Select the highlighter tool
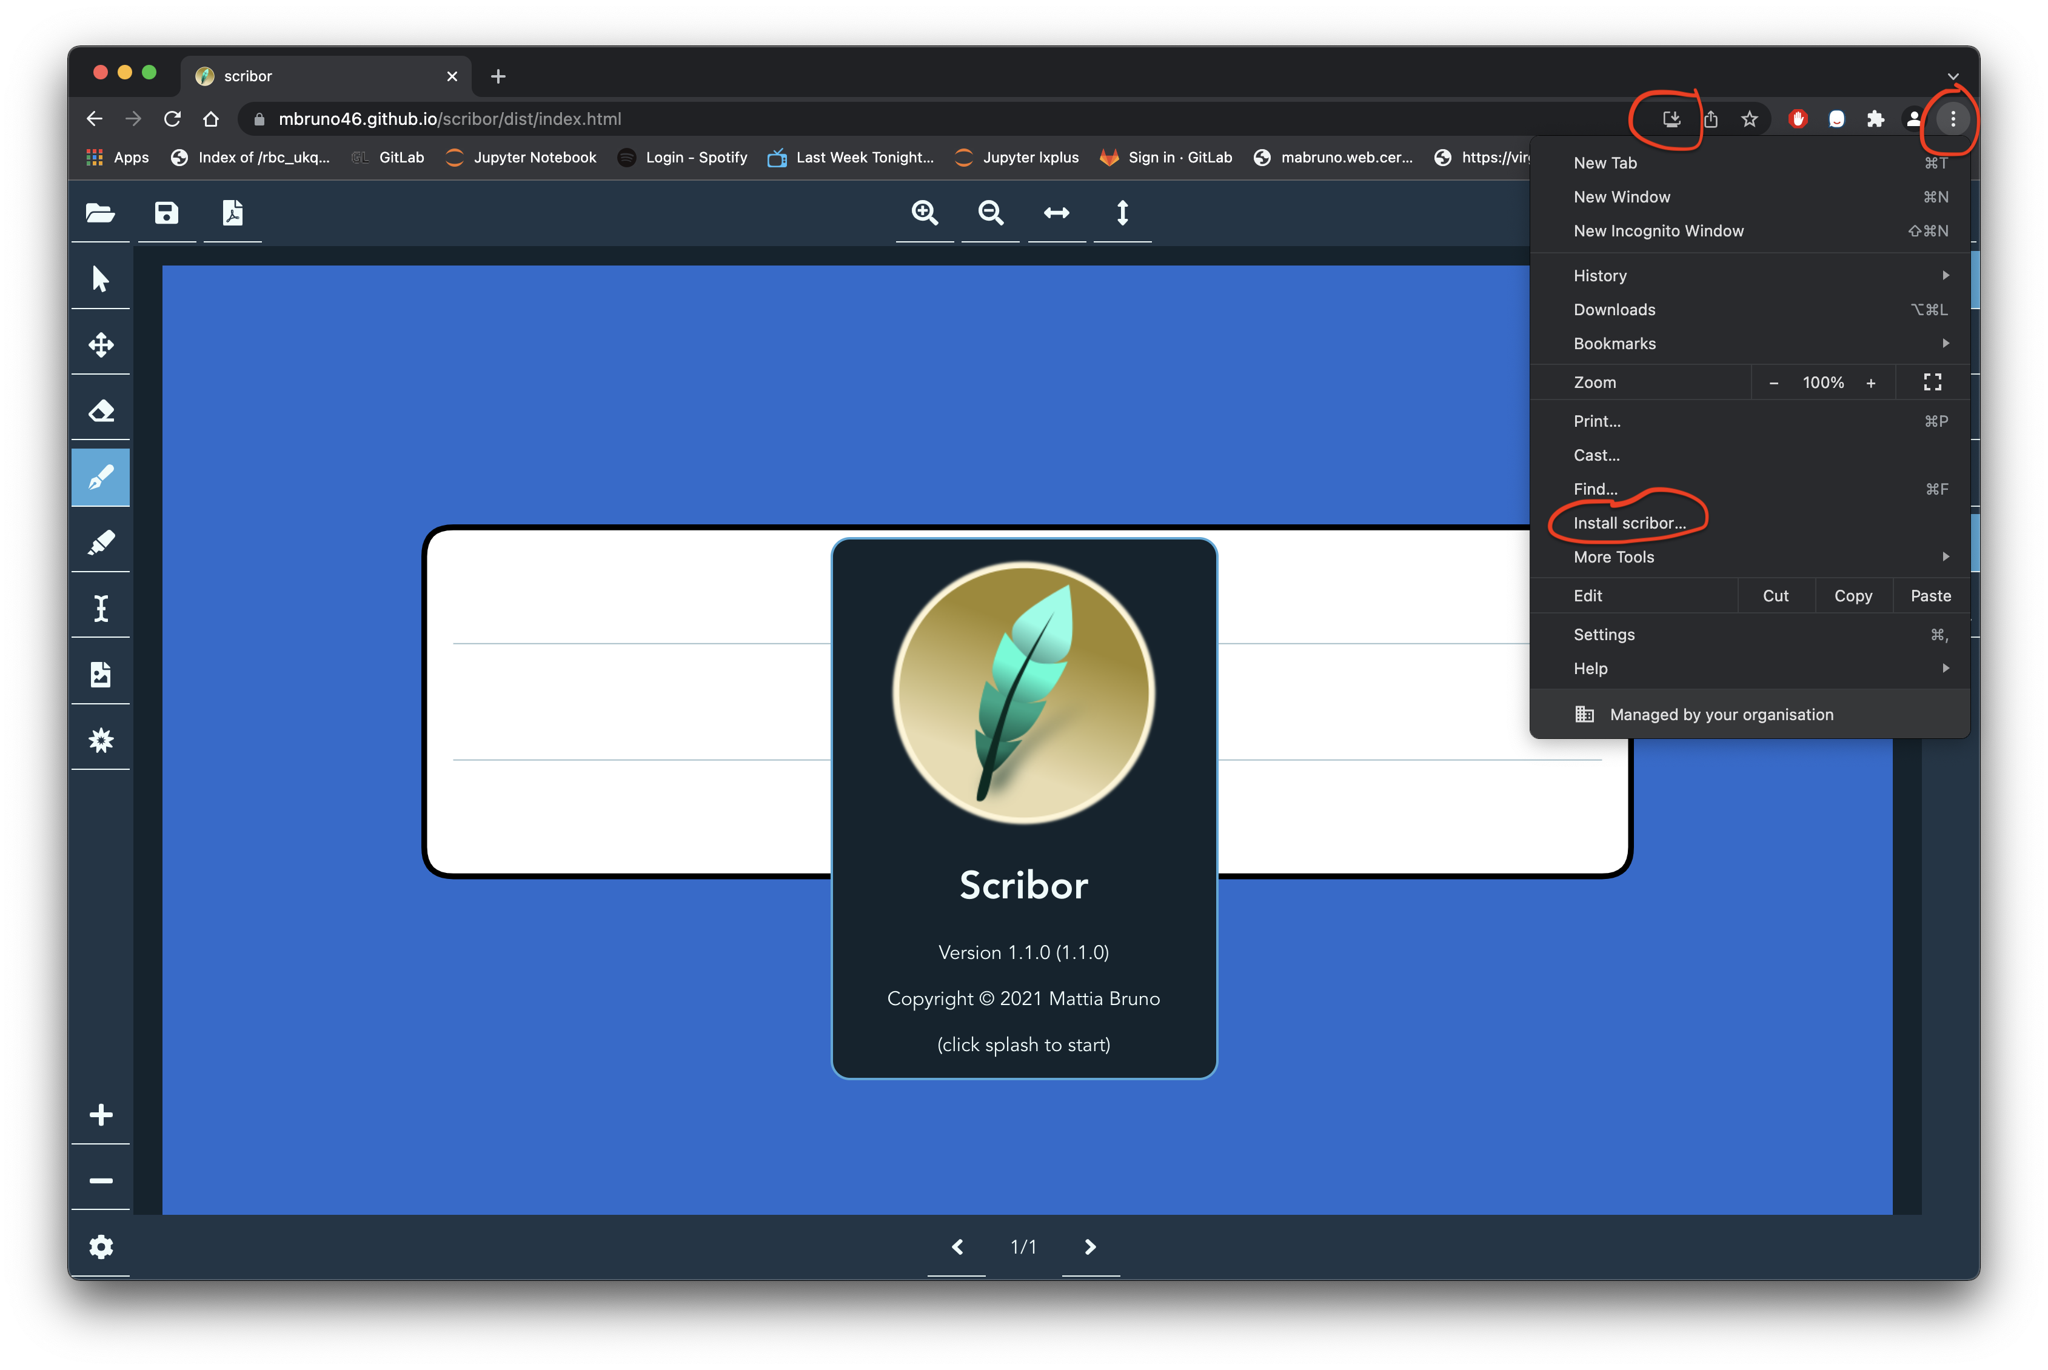Image resolution: width=2048 pixels, height=1370 pixels. [x=101, y=543]
